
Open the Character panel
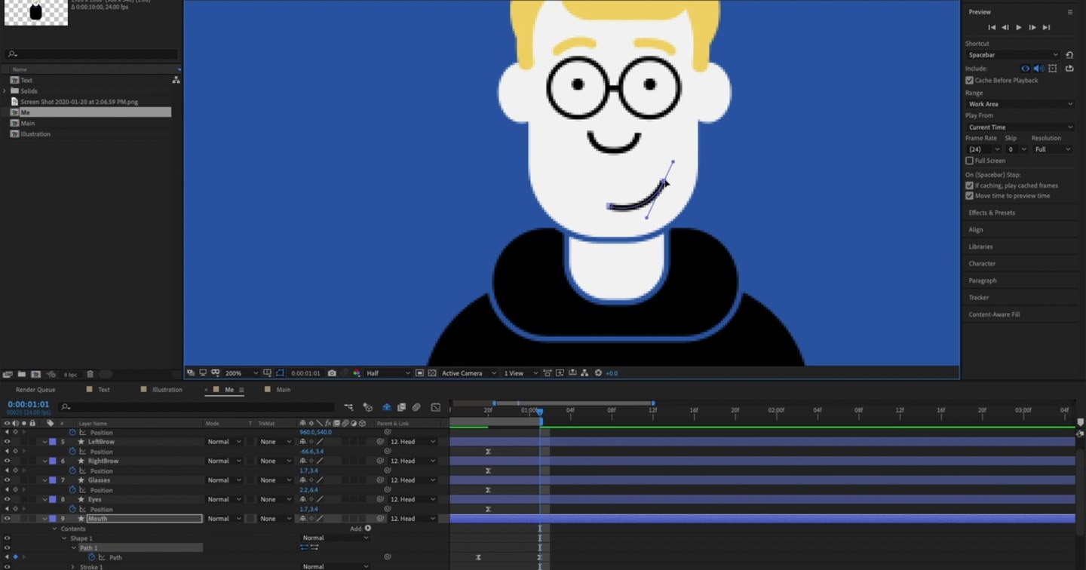pyautogui.click(x=981, y=263)
